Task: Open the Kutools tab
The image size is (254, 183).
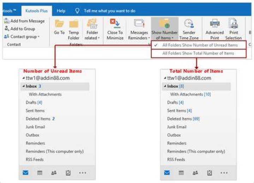Action: pos(10,11)
